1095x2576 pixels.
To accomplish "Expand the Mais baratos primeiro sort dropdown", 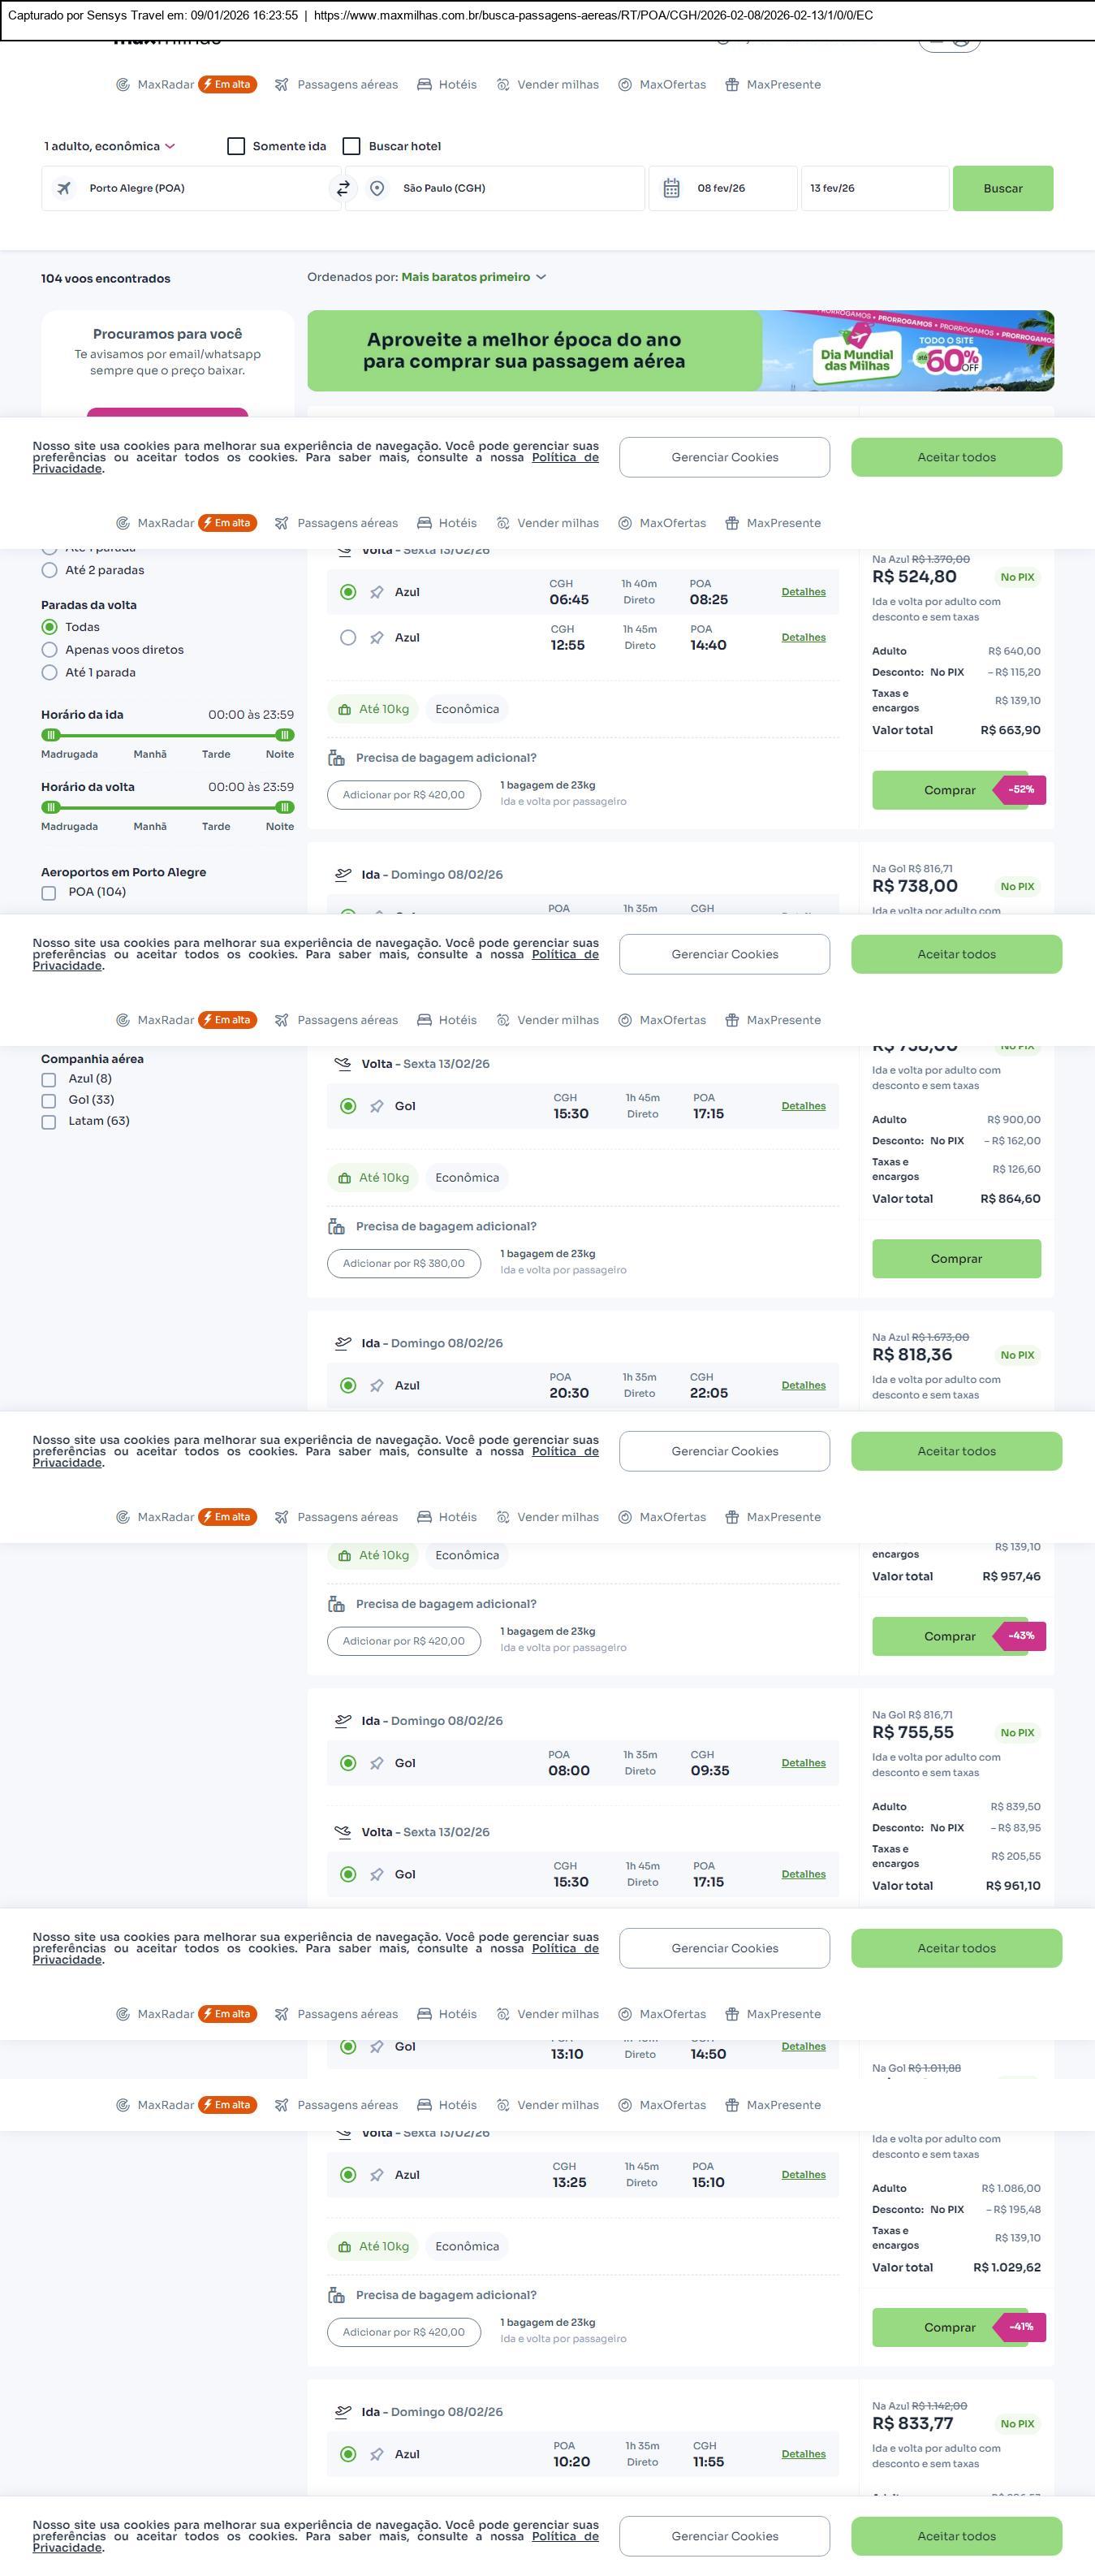I will (x=473, y=277).
